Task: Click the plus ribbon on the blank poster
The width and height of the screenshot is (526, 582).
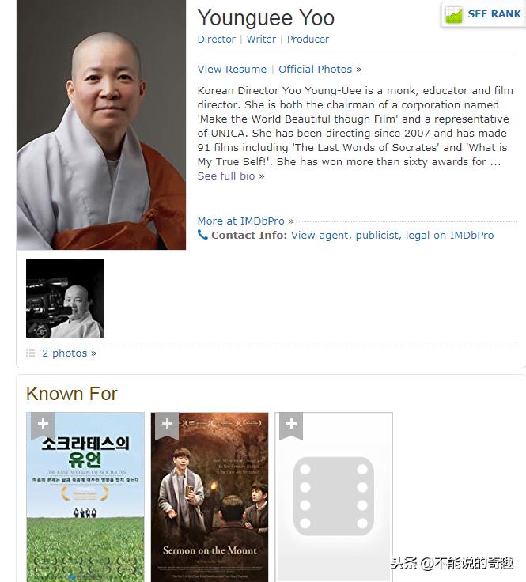Action: coord(291,425)
